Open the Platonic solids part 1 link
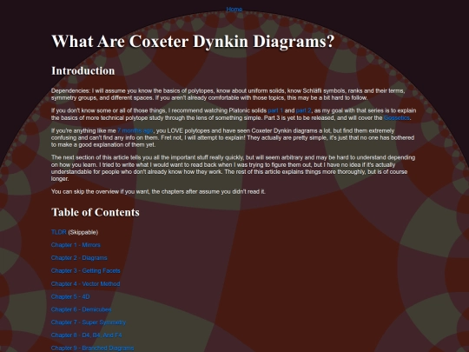The width and height of the screenshot is (469, 352). point(275,110)
